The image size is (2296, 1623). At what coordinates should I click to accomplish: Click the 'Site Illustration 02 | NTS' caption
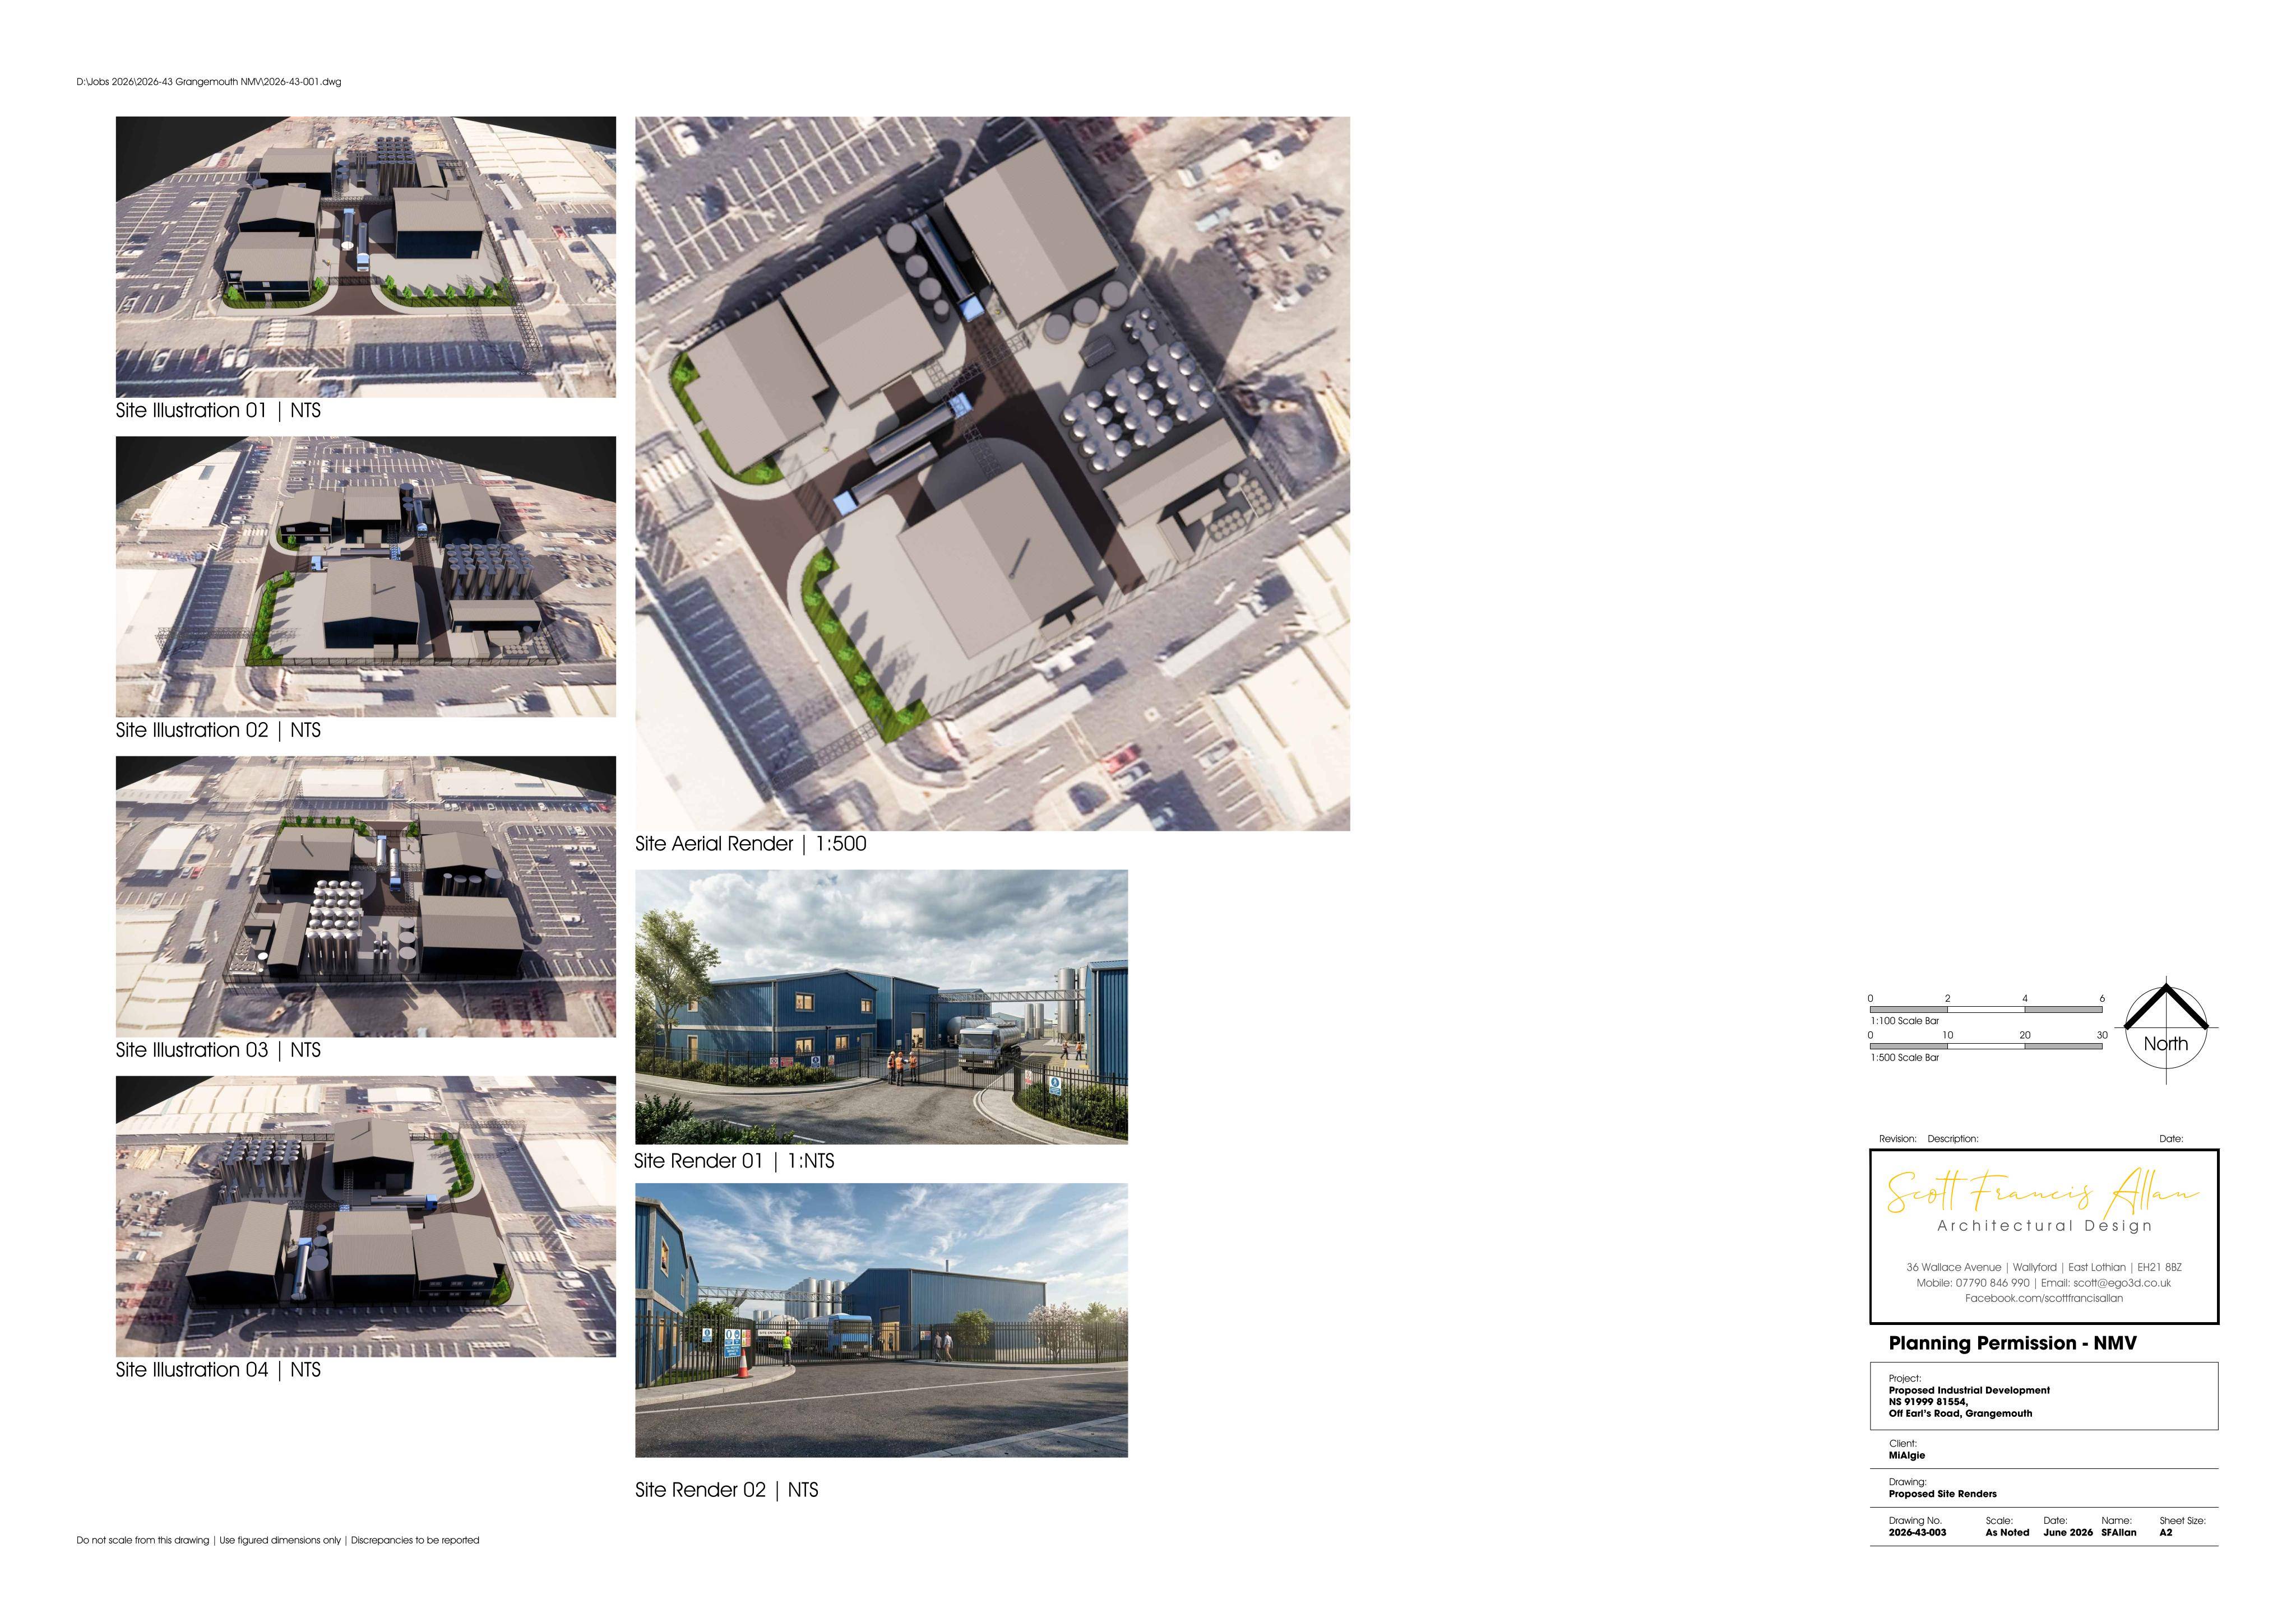click(x=218, y=731)
